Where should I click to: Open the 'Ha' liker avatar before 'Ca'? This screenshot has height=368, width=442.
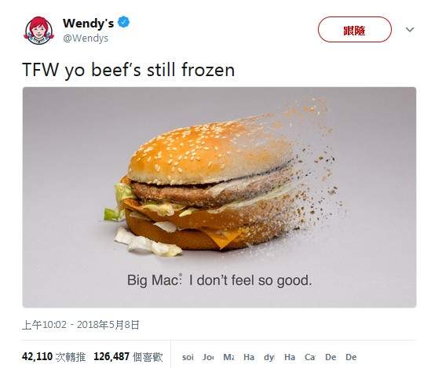[290, 357]
